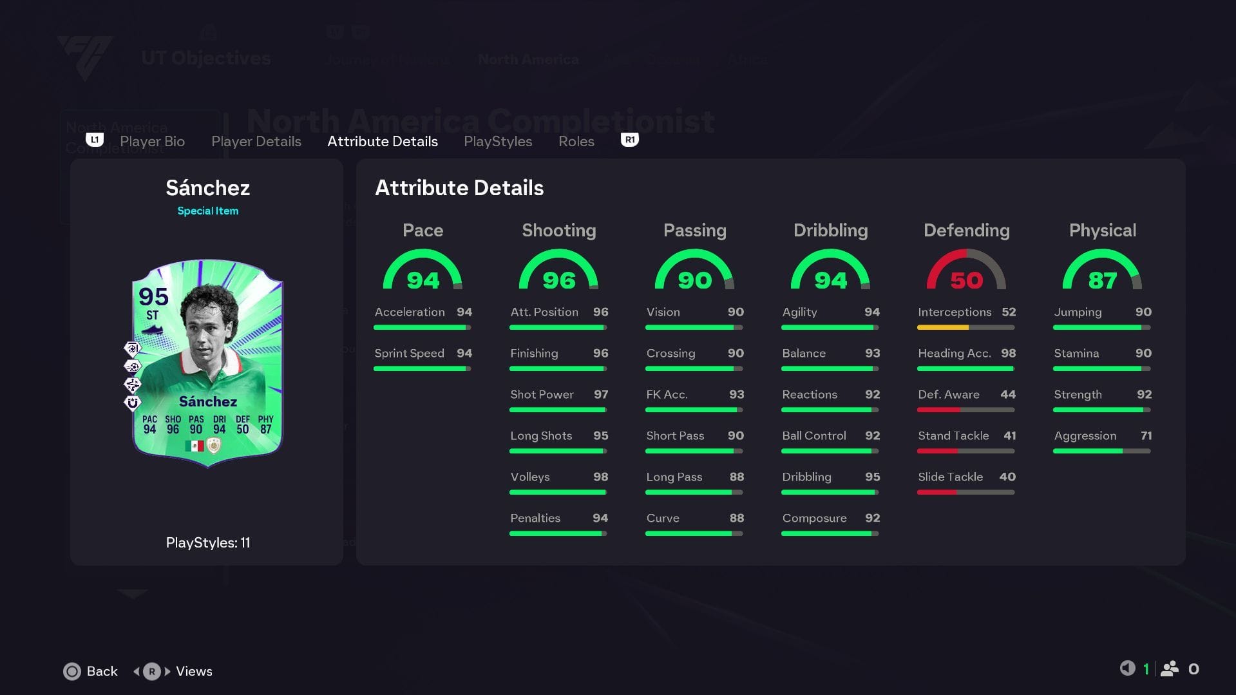Click the Views label
The height and width of the screenshot is (695, 1236).
(194, 671)
